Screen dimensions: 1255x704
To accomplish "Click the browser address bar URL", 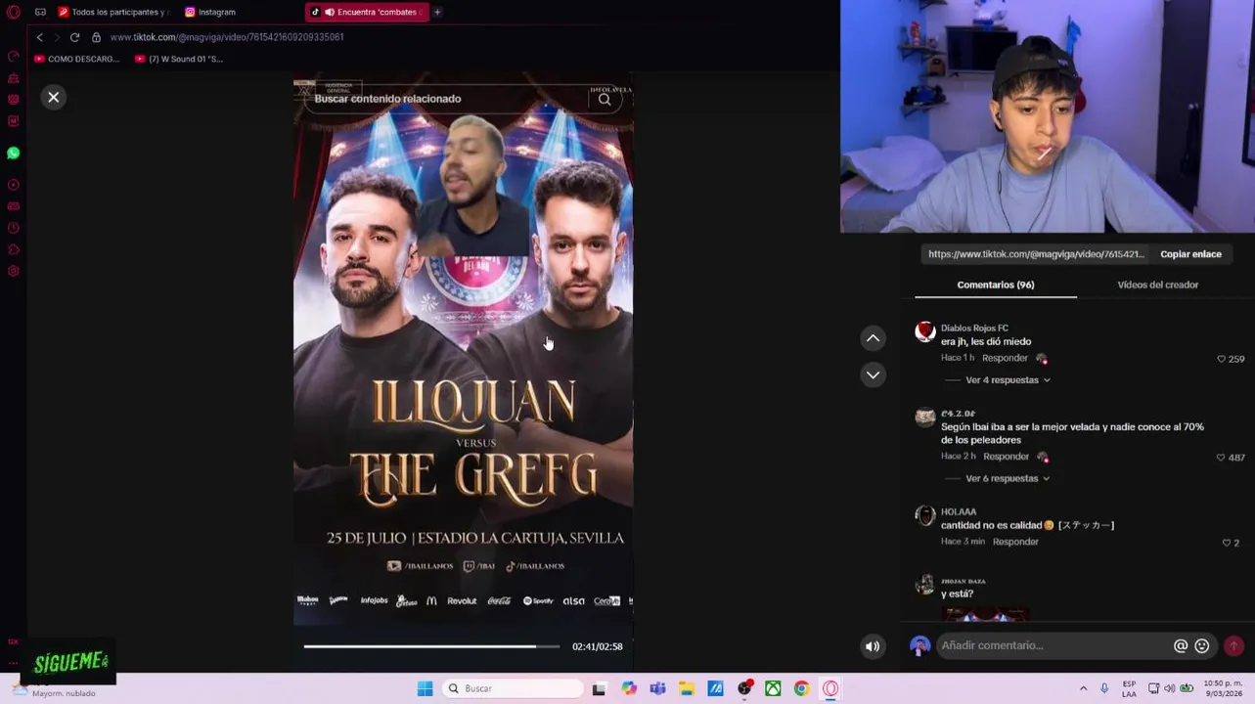I will pos(227,37).
